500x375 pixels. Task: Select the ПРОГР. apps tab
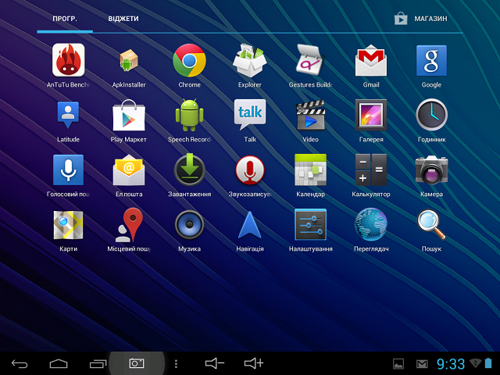point(65,19)
